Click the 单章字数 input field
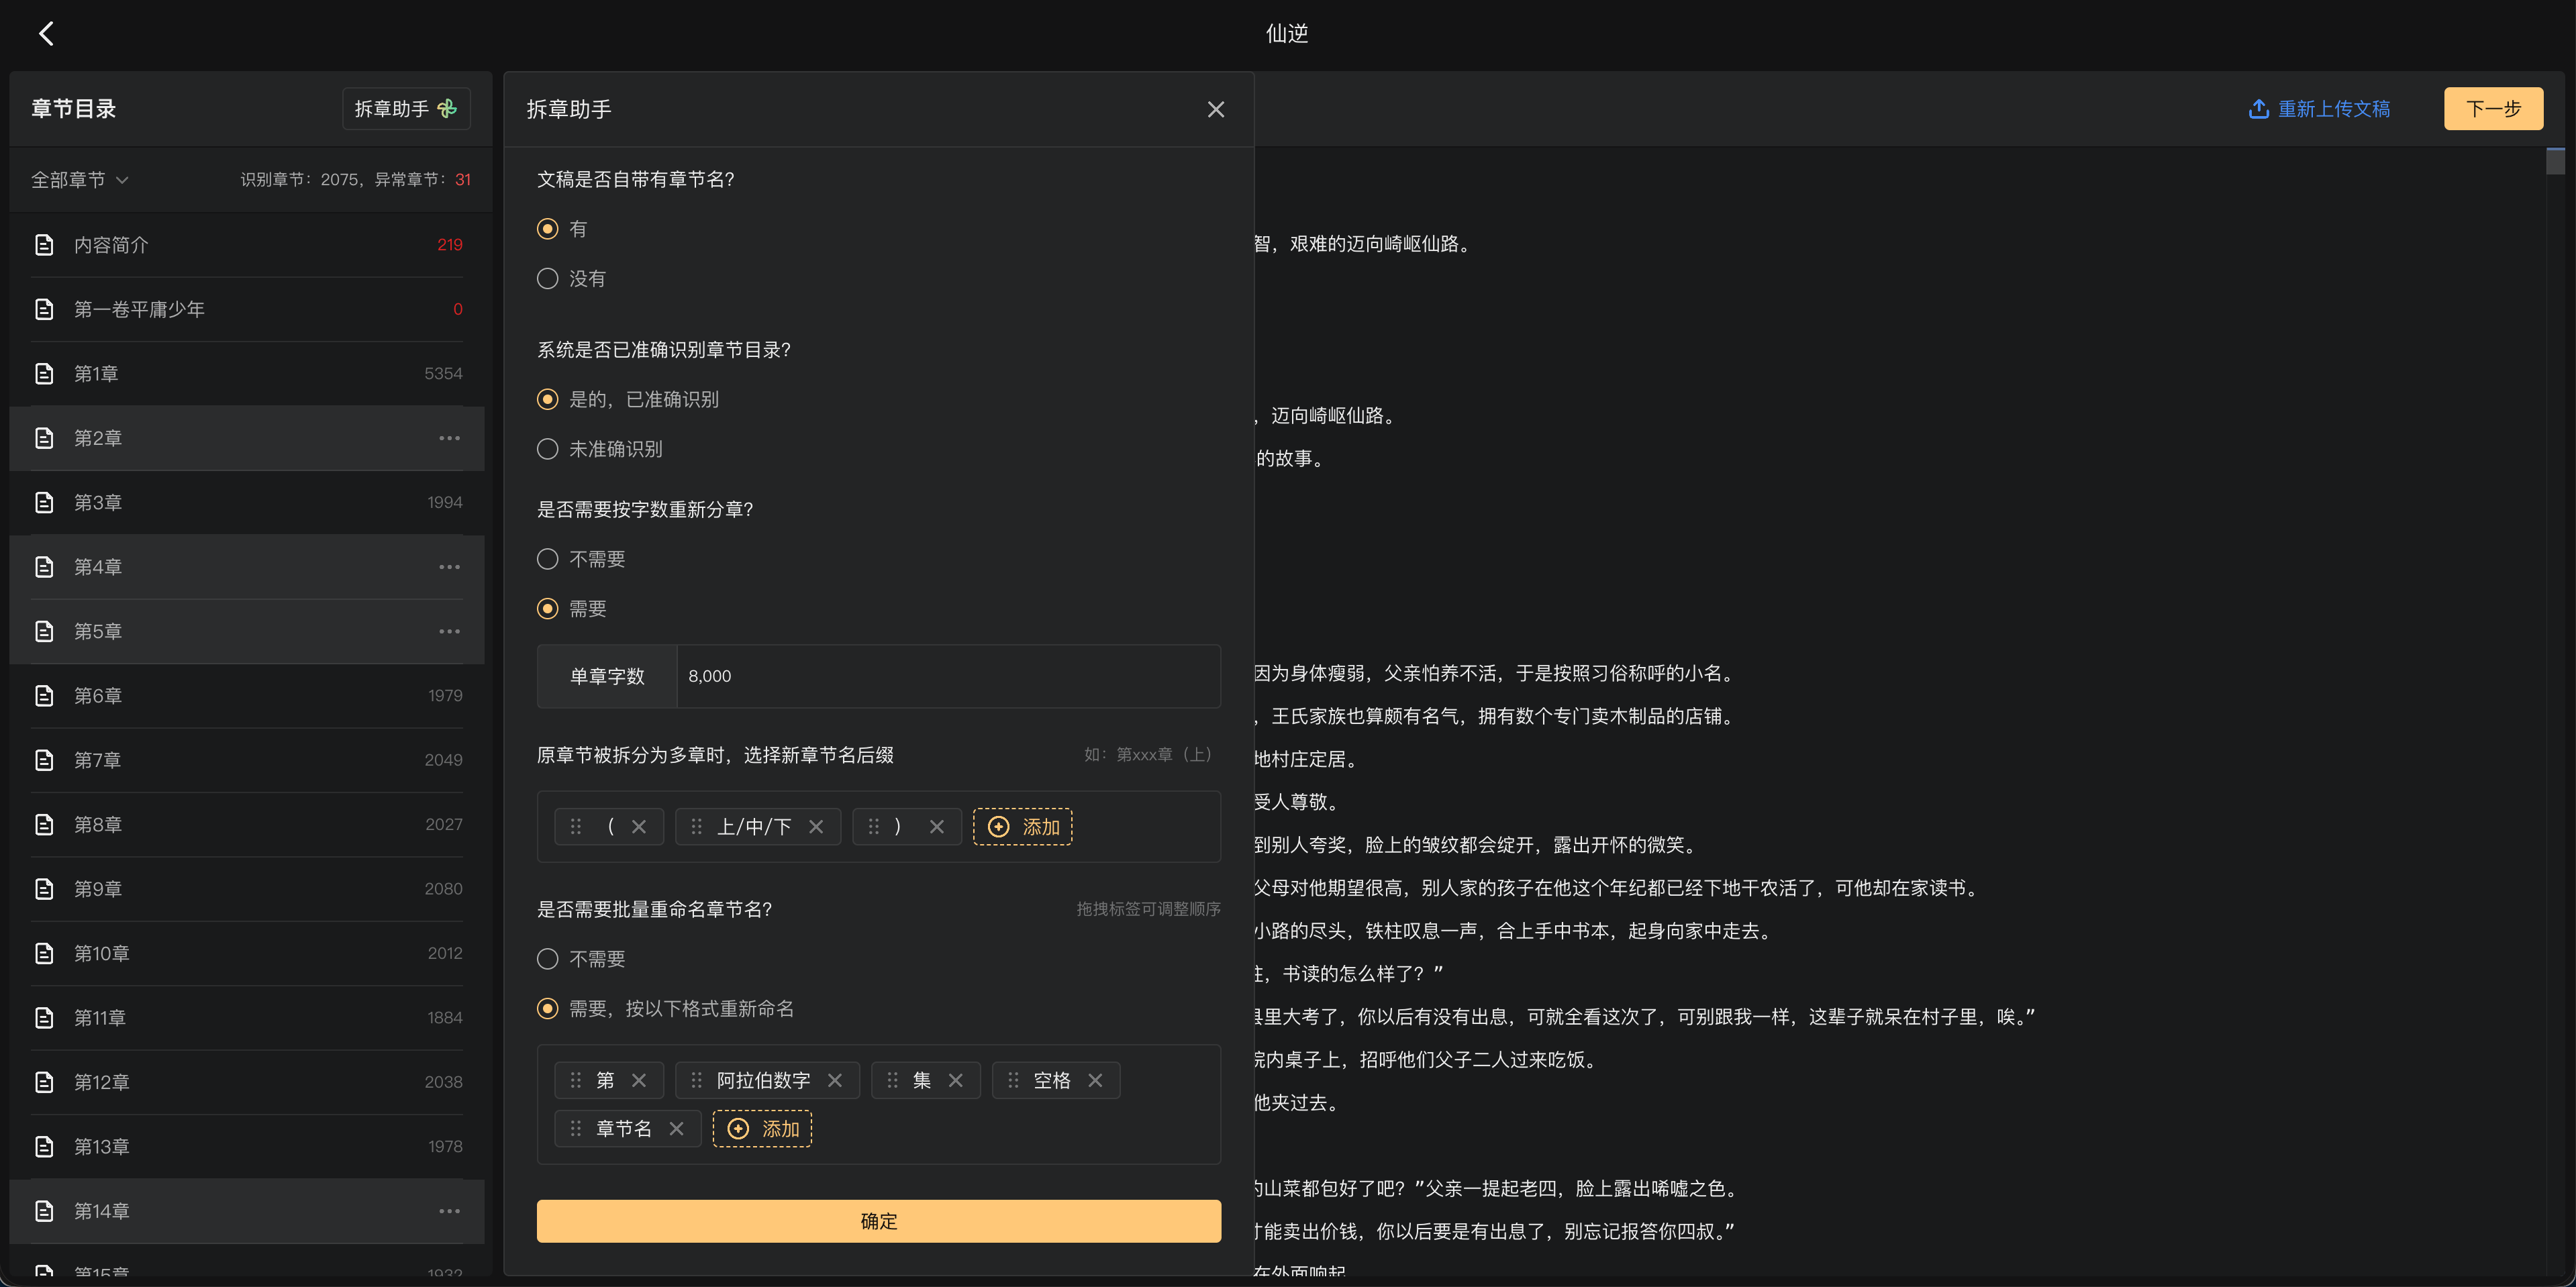2576x1287 pixels. click(948, 676)
